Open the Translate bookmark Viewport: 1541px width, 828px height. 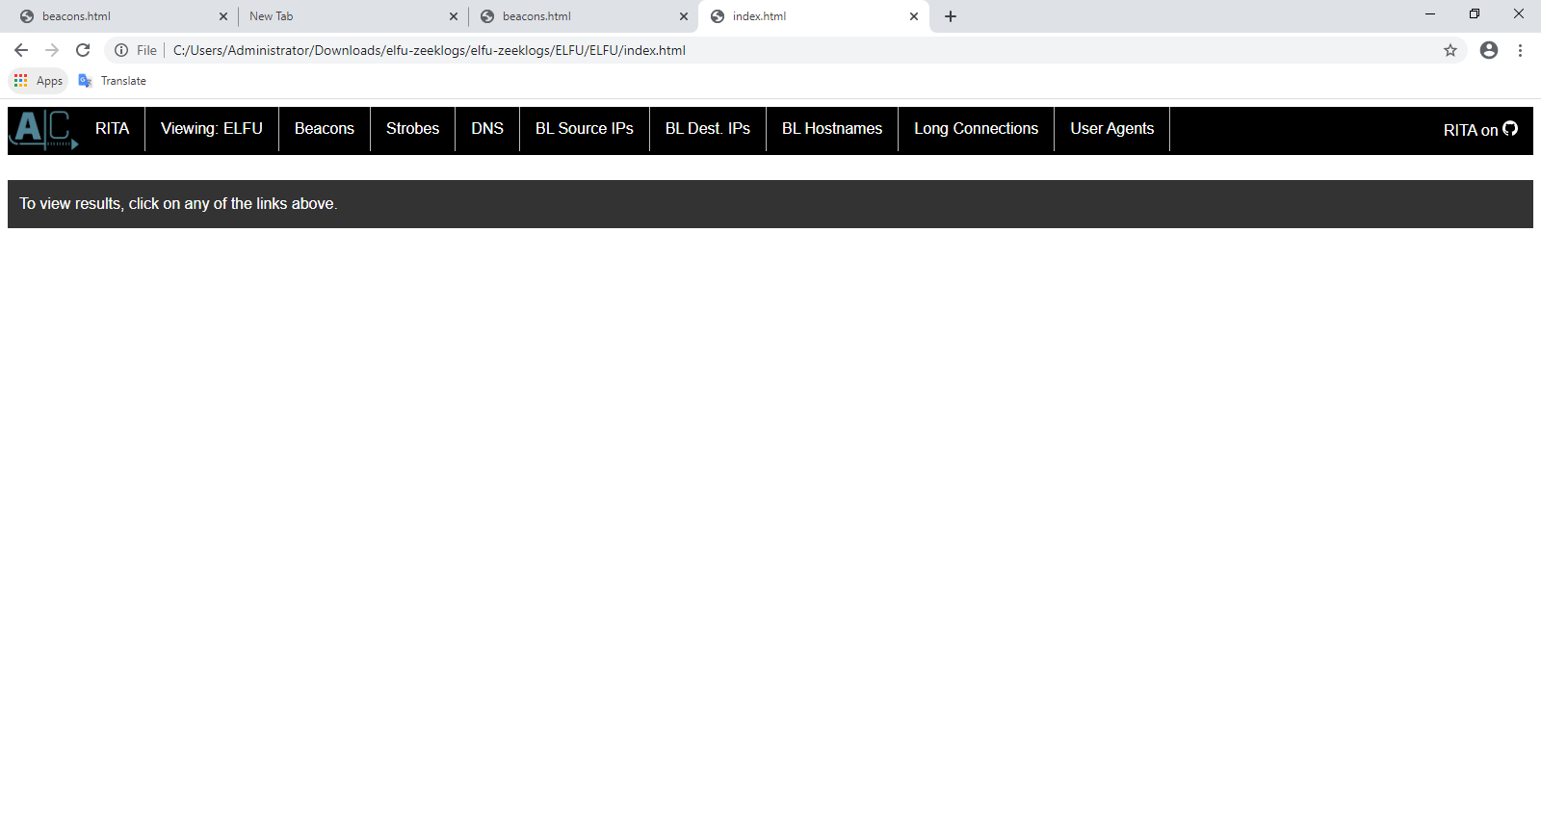113,81
